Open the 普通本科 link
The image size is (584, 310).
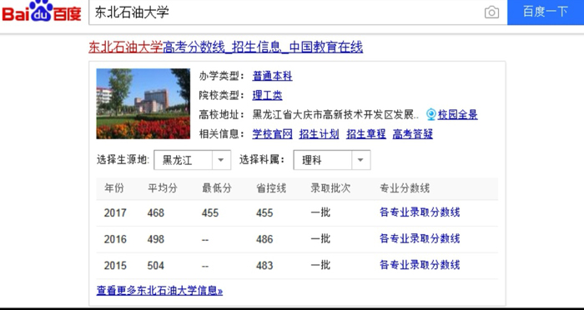click(272, 77)
